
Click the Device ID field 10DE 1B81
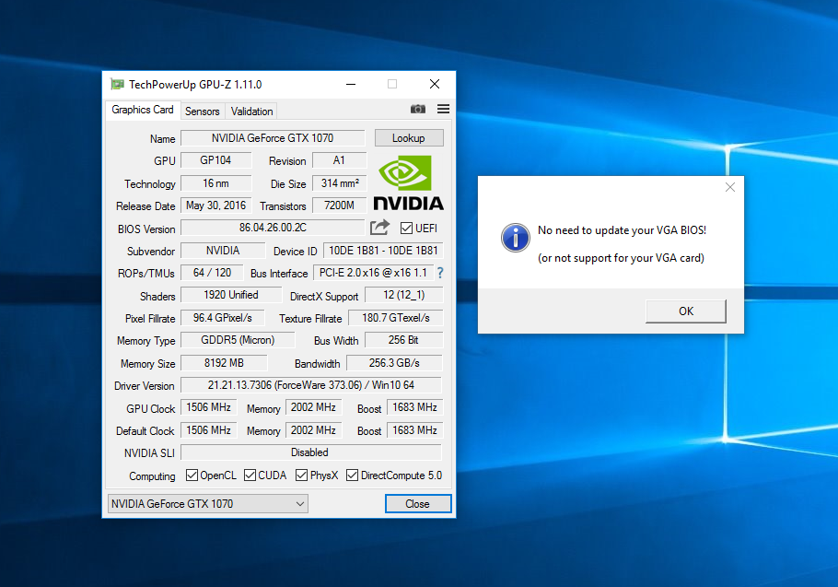click(383, 251)
